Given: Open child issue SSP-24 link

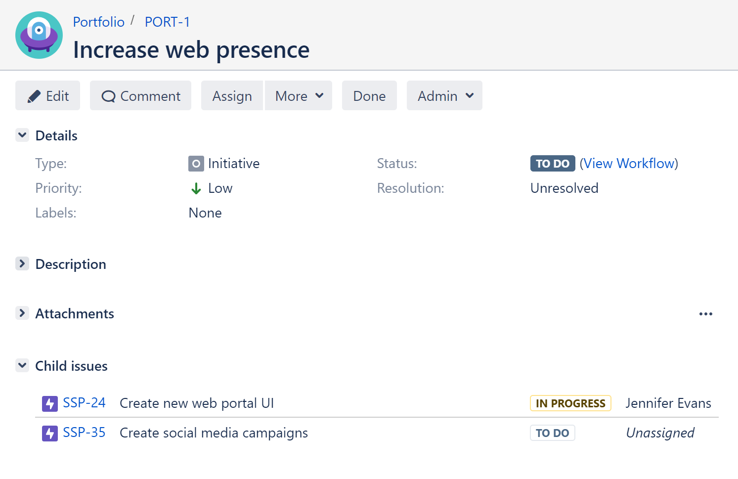Looking at the screenshot, I should click(x=84, y=403).
